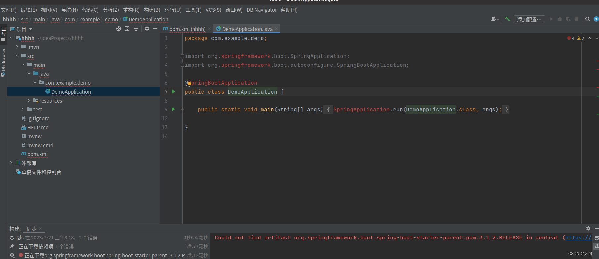Collapse the hhhh project root node
This screenshot has height=259, width=599.
coord(11,38)
